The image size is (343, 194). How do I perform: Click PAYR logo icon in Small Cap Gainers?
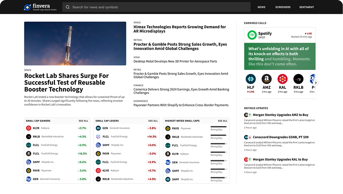coord(28,171)
